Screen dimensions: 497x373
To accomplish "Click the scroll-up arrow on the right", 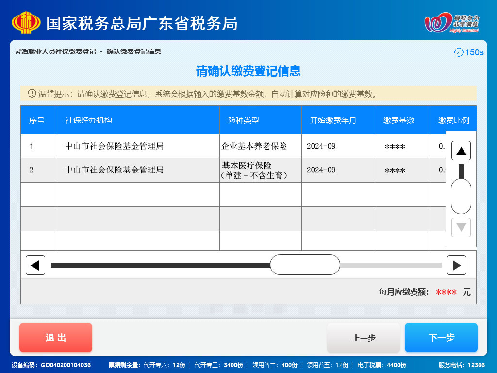I will 460,150.
